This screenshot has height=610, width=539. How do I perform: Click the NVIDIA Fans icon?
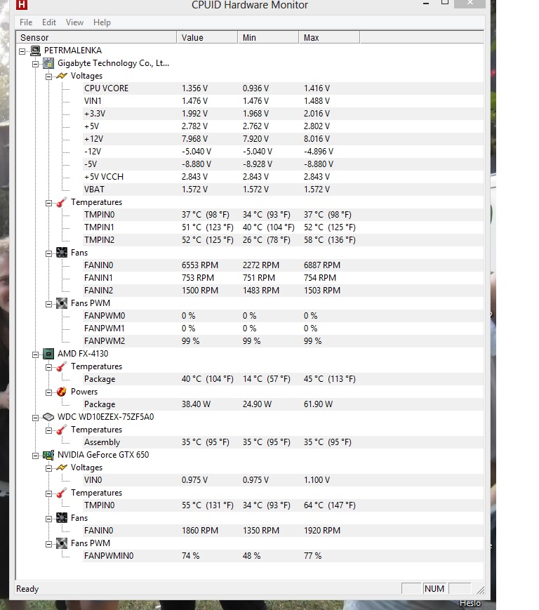click(62, 518)
